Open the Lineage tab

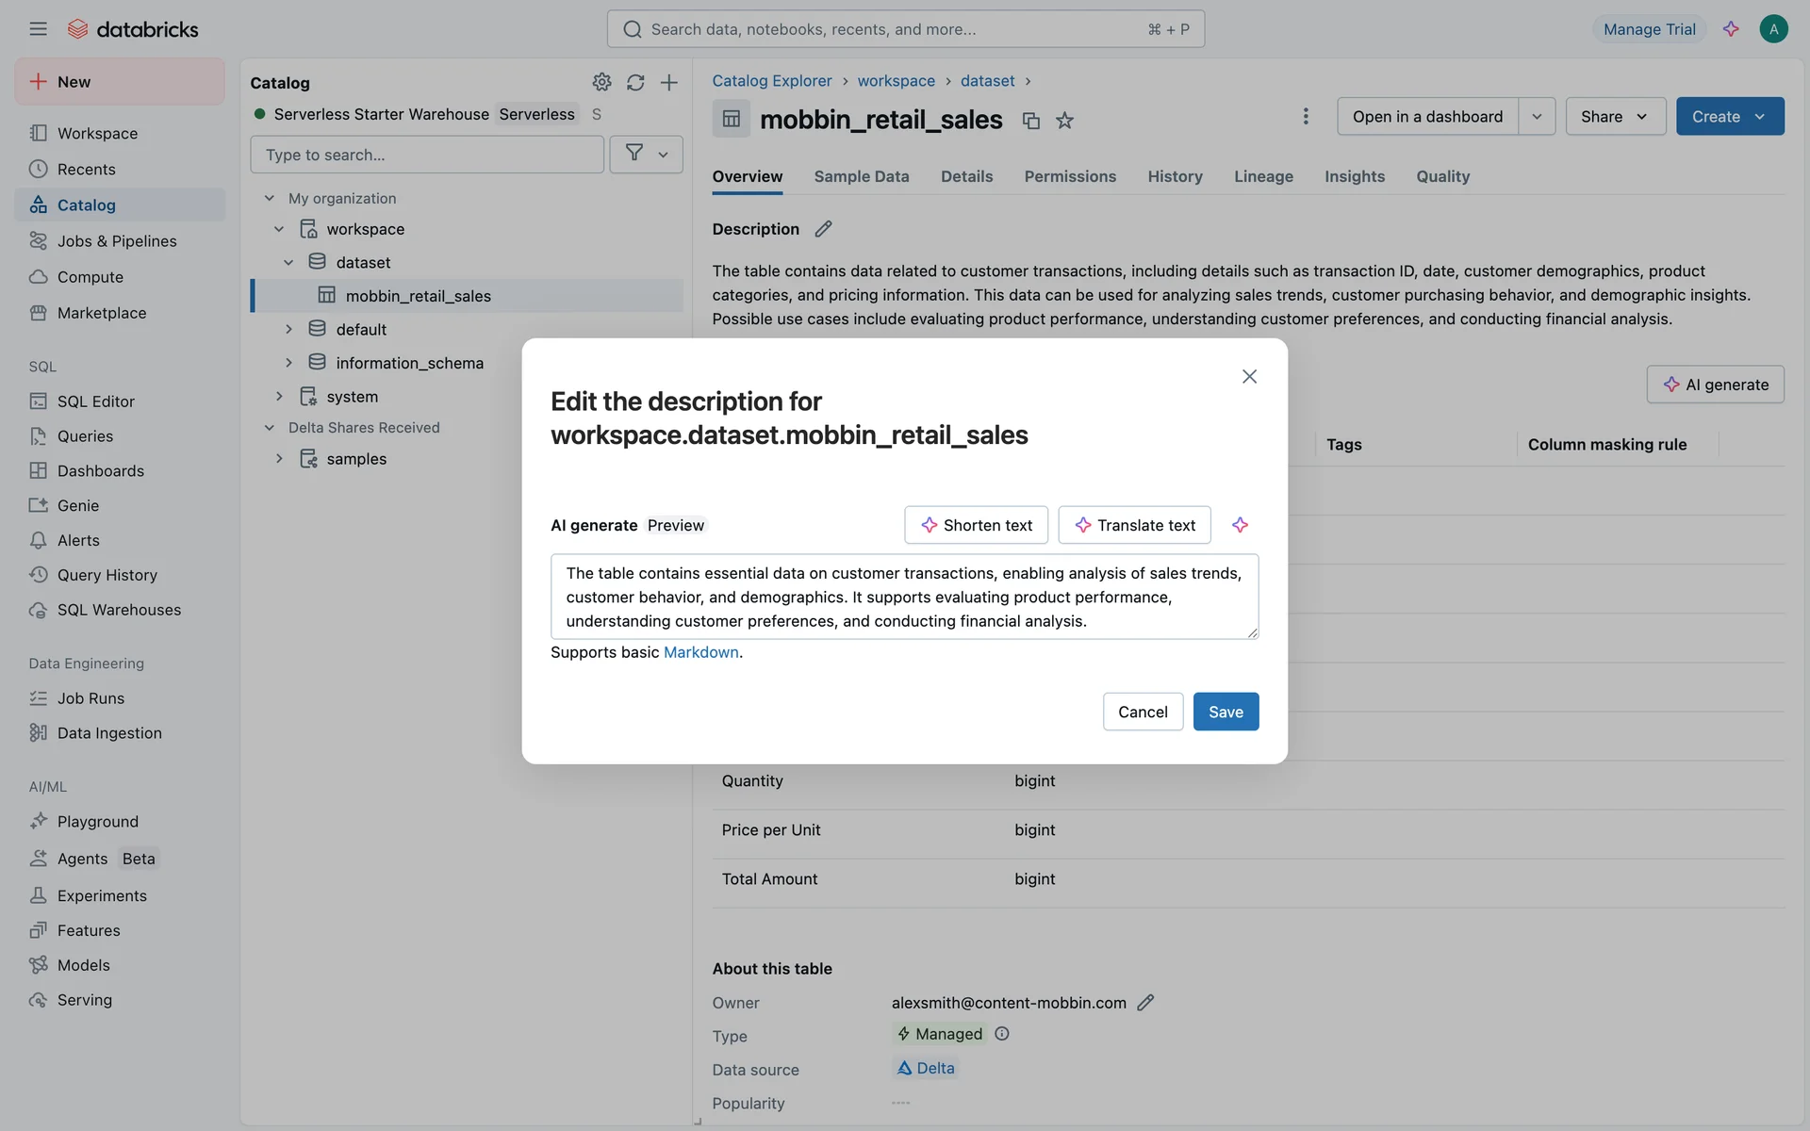pos(1262,176)
